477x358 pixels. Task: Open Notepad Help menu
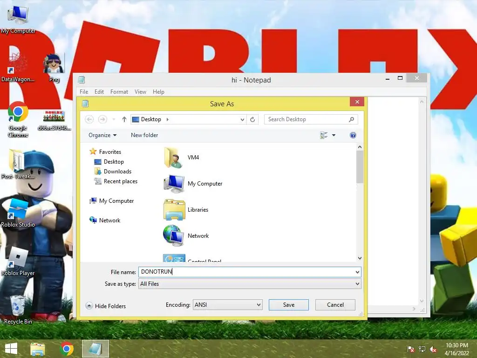coord(158,92)
